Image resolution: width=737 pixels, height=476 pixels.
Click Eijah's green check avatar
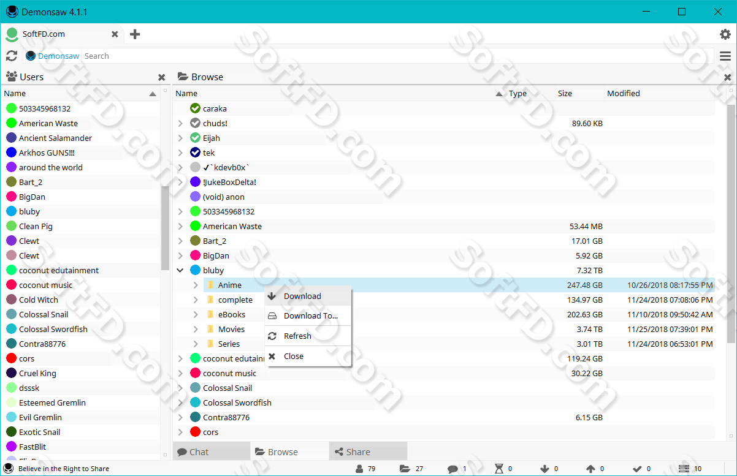pos(196,138)
